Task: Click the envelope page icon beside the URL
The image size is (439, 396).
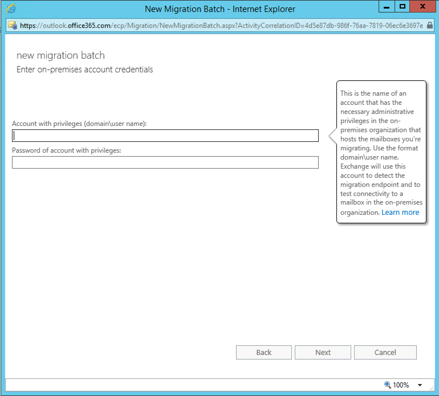Action: [13, 25]
